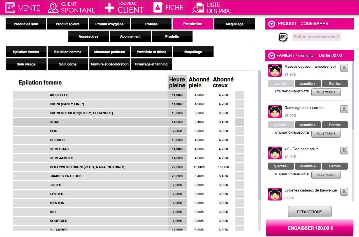Decrease quantity for Gommage detox carotte
The image size is (359, 237).
tap(281, 125)
